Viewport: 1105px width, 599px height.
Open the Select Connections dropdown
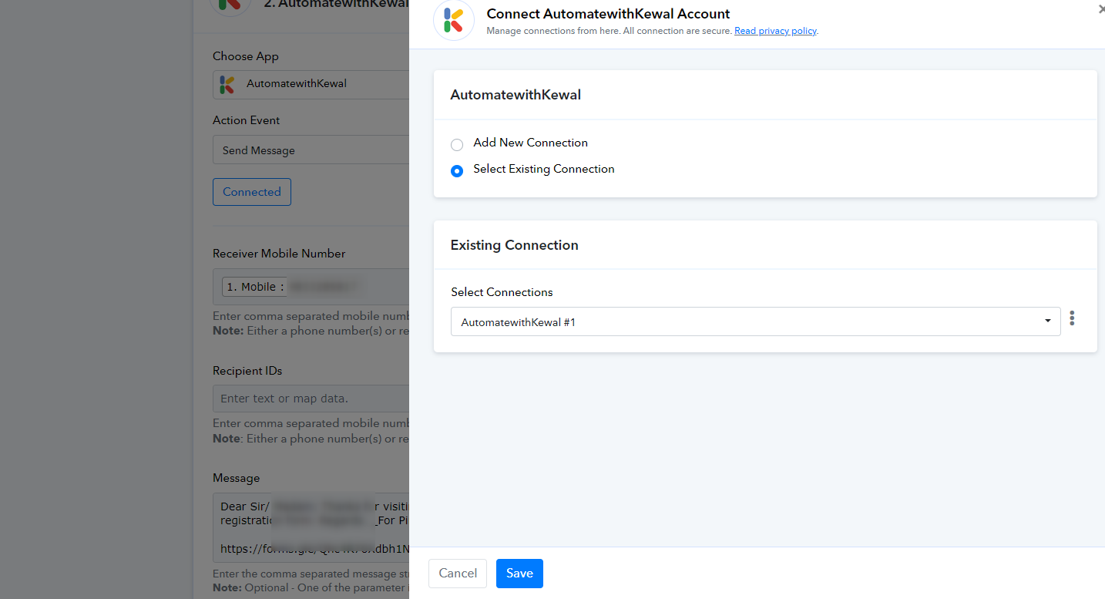[x=755, y=321]
